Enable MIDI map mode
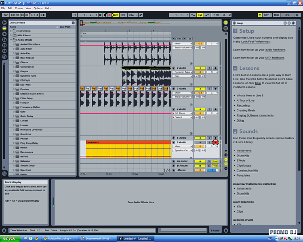303x242 pixels. click(276, 15)
